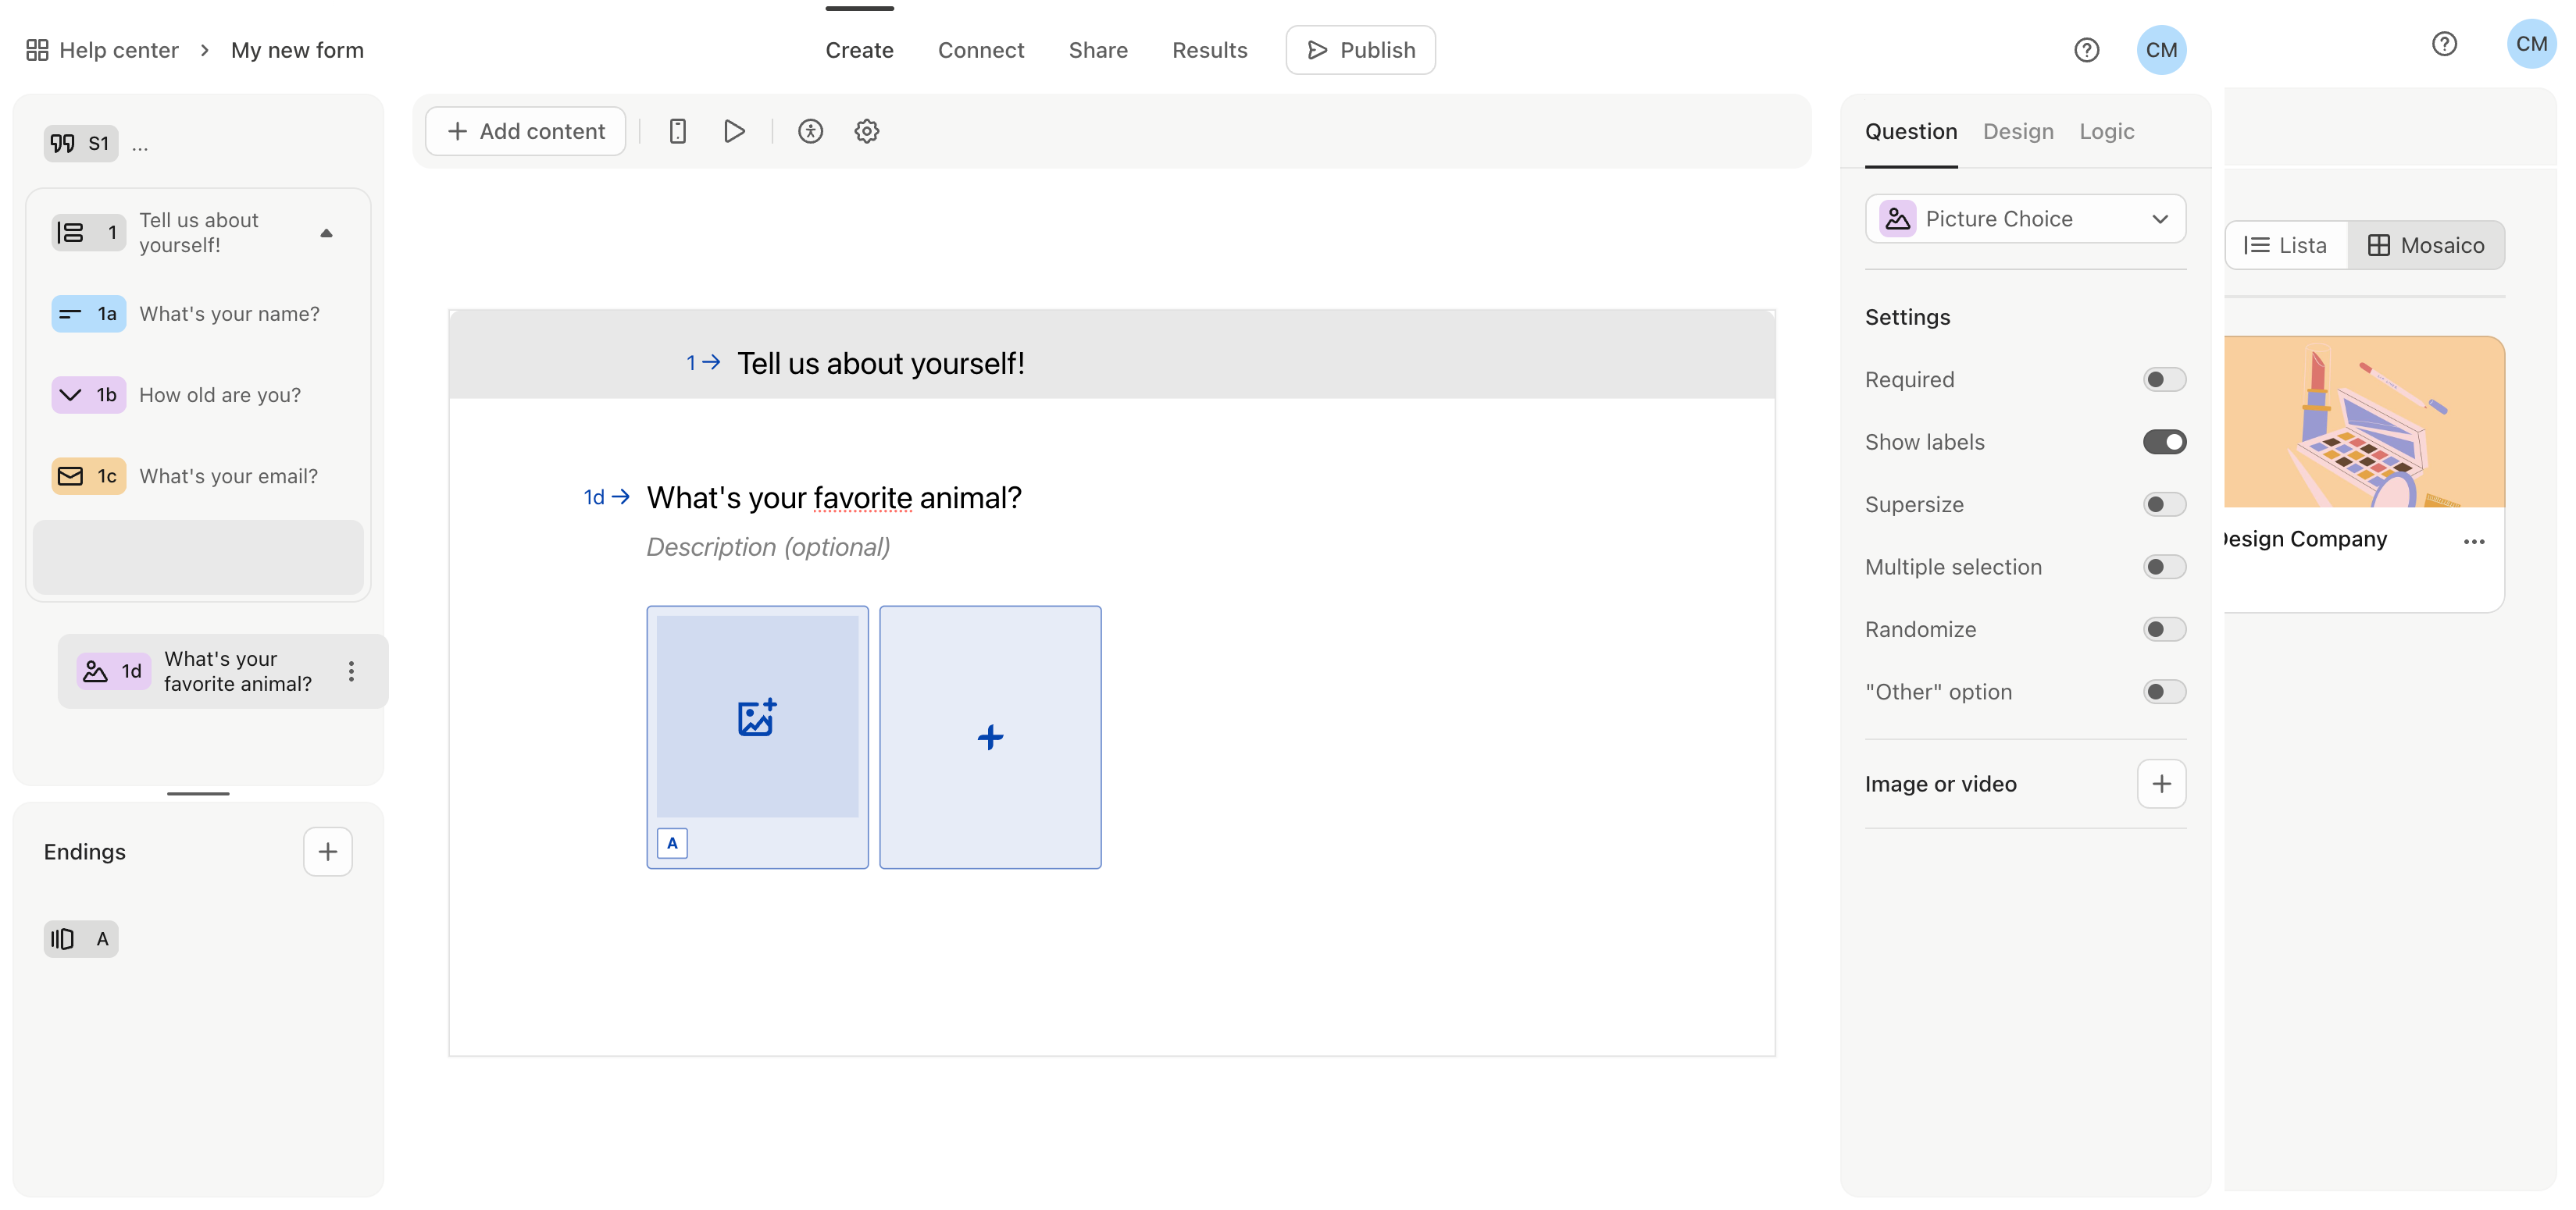Open the mobile device preview icon

click(678, 131)
